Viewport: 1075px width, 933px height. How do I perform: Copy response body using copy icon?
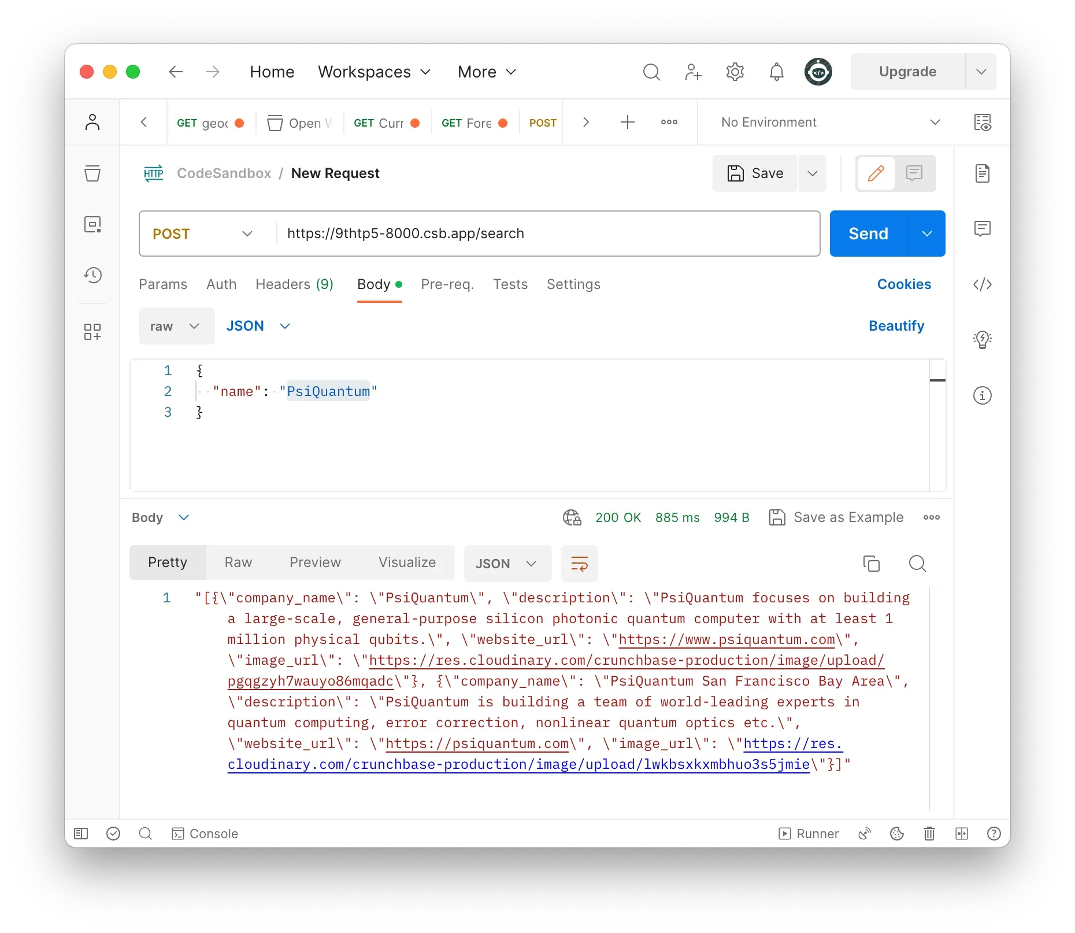pyautogui.click(x=871, y=563)
